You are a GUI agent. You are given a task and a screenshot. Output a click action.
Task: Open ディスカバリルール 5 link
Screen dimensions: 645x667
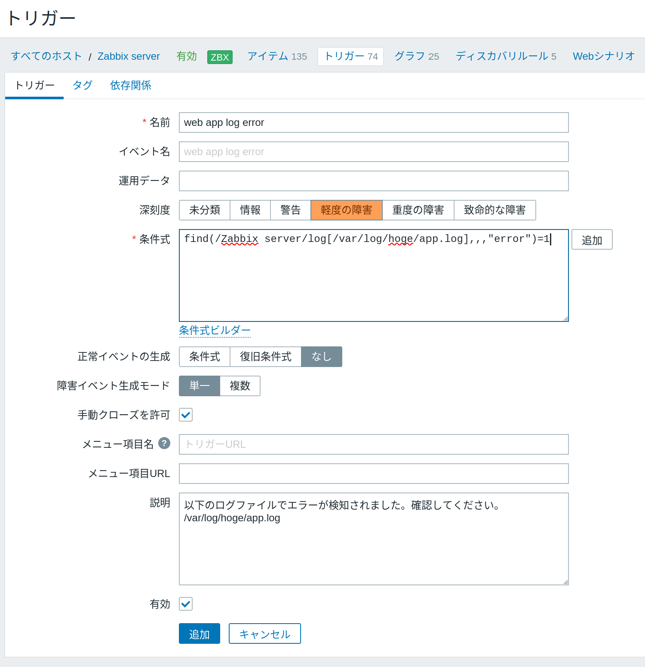506,56
